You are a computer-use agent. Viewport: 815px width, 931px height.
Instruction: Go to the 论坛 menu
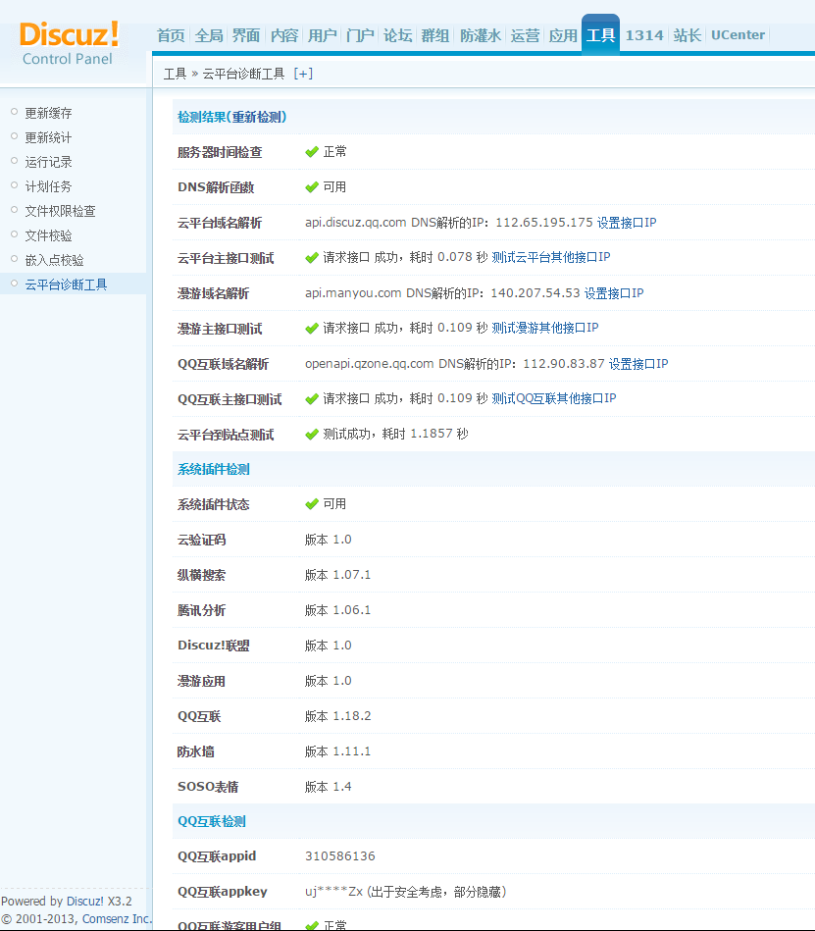pyautogui.click(x=398, y=35)
